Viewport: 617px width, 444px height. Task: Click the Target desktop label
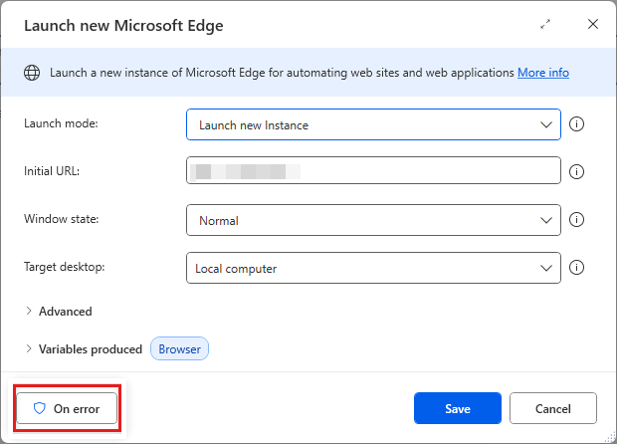pyautogui.click(x=64, y=267)
